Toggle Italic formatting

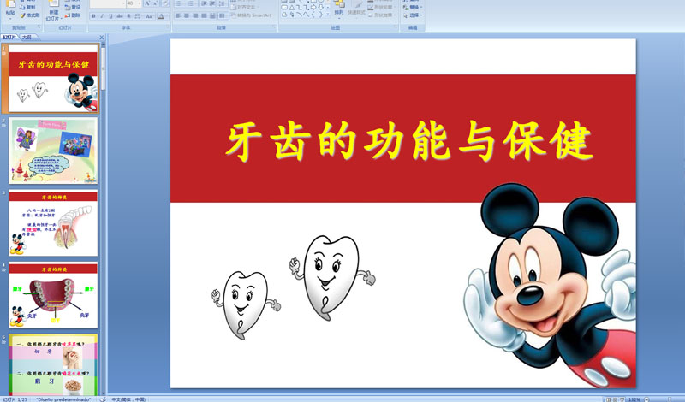(x=102, y=16)
